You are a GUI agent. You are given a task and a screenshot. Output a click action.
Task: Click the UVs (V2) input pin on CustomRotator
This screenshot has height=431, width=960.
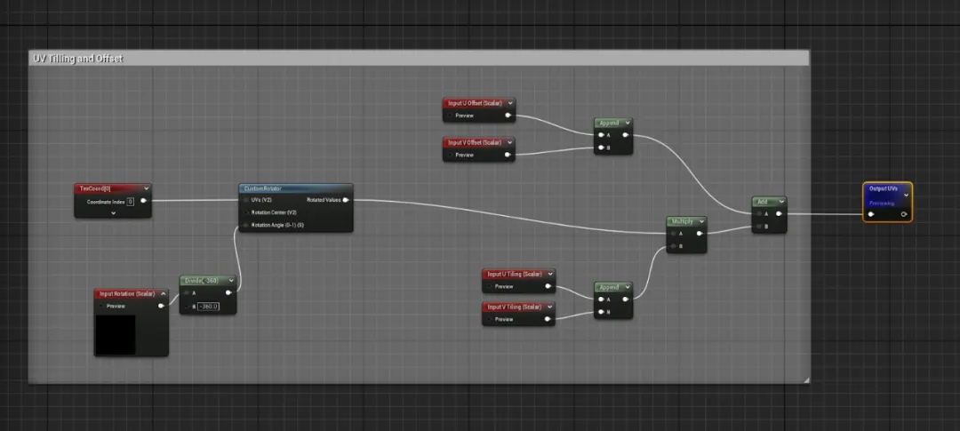[x=246, y=200]
